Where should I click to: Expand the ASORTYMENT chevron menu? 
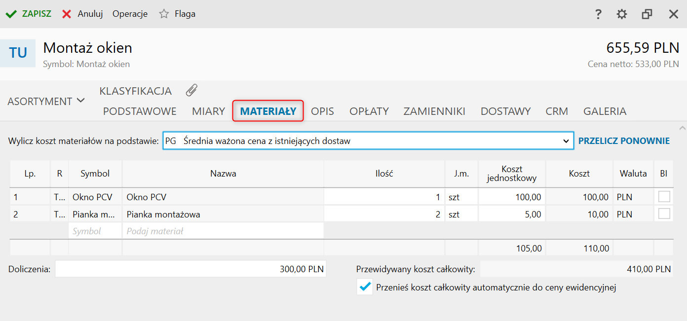click(80, 101)
